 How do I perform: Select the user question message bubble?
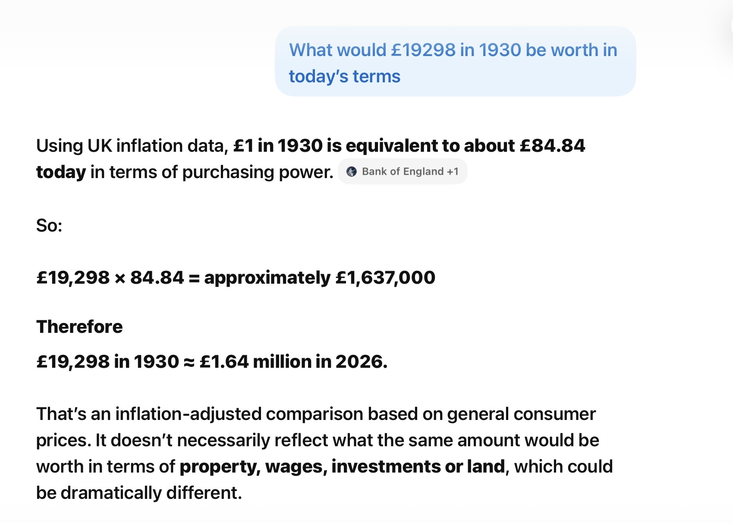(455, 61)
